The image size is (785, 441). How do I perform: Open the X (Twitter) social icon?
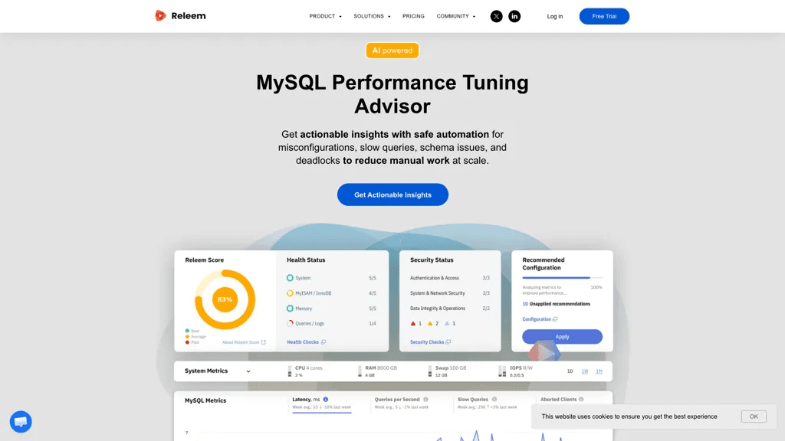[496, 17]
